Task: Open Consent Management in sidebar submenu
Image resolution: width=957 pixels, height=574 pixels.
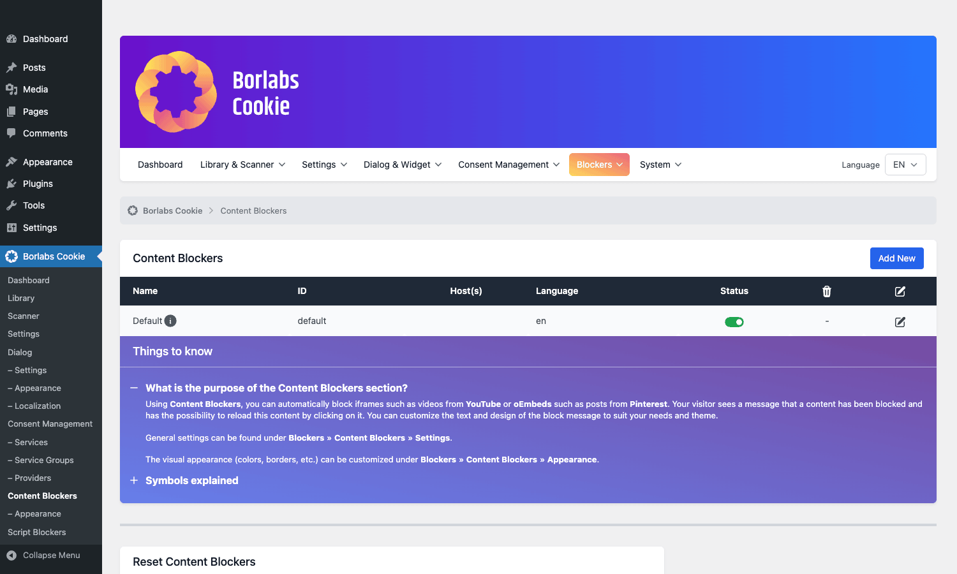Action: coord(50,423)
